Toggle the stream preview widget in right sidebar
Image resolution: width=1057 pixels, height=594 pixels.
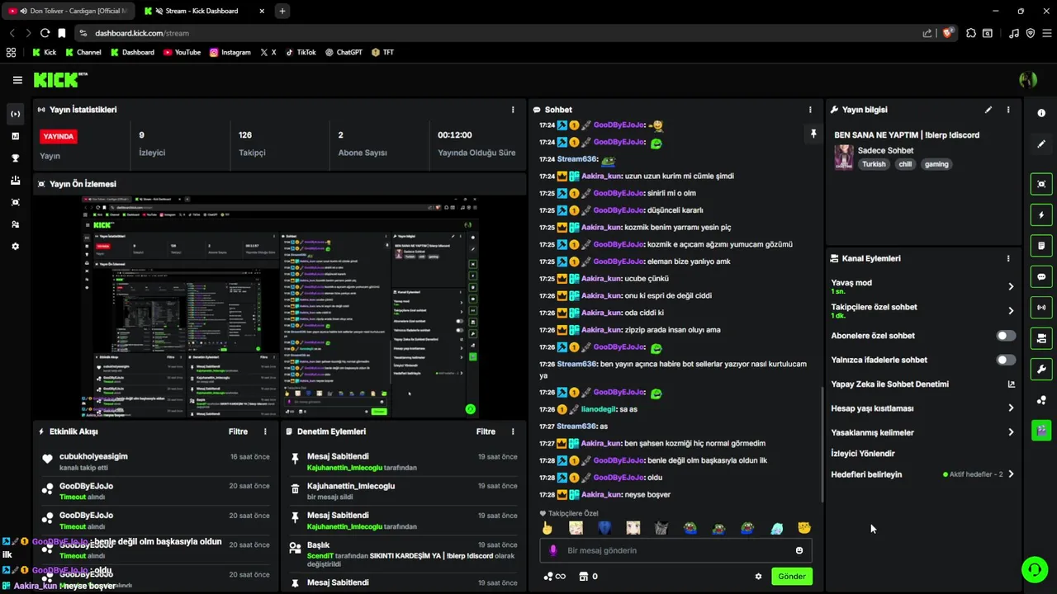click(x=1041, y=184)
